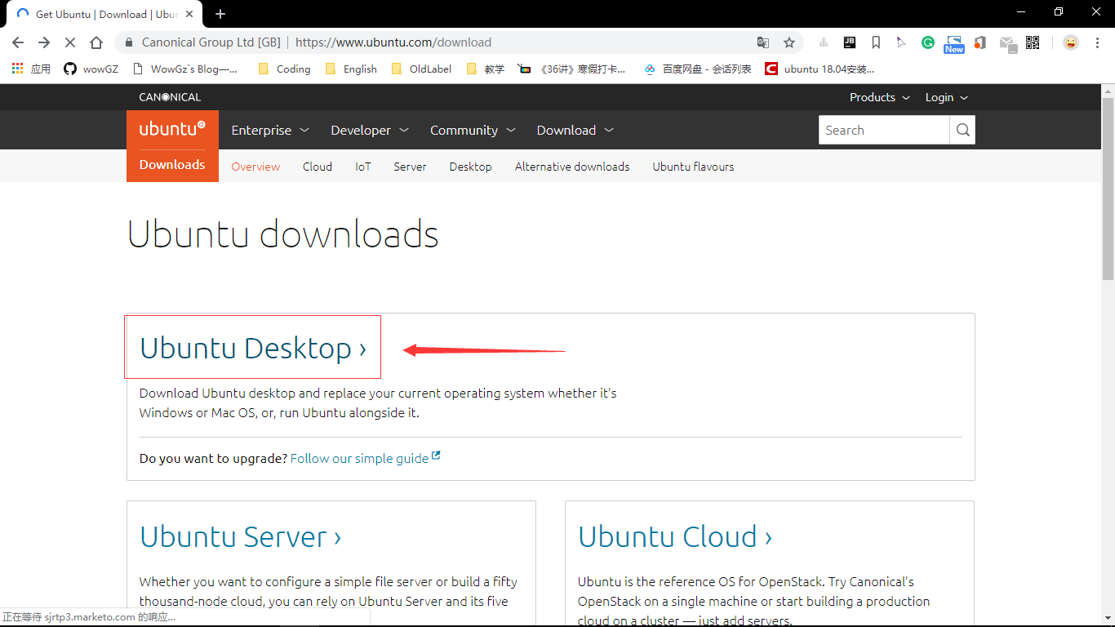Expand the Login dropdown
This screenshot has height=627, width=1115.
[x=946, y=97]
